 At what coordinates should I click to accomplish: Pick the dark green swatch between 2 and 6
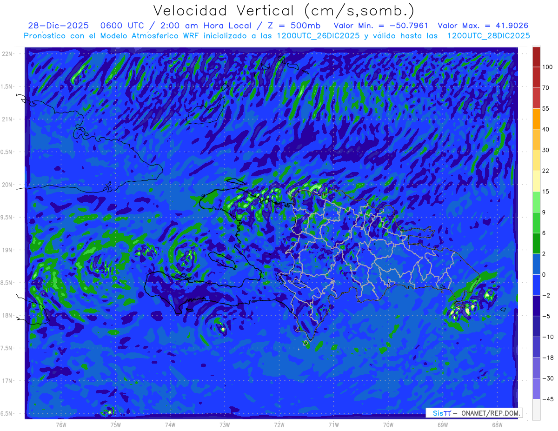click(x=536, y=243)
